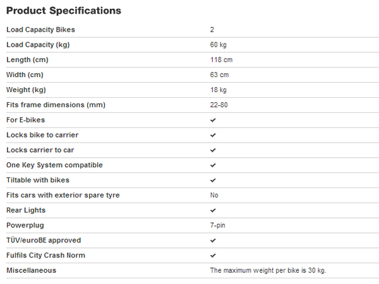Viewport: 379px width, 284px height.
Task: Select the 60 kg load capacity value
Action: pyautogui.click(x=219, y=45)
